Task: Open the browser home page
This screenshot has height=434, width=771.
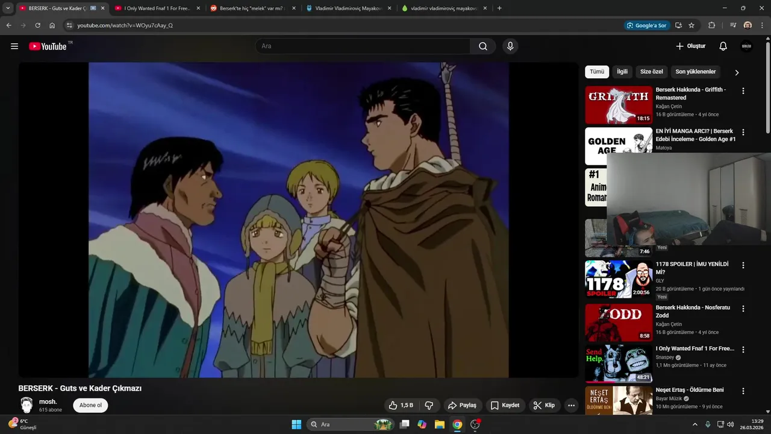Action: (x=52, y=25)
